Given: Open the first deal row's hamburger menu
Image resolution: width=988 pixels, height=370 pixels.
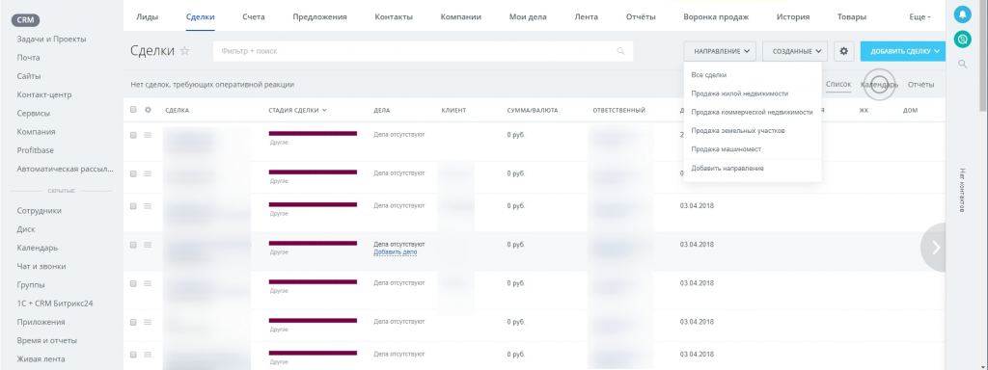Looking at the screenshot, I should pos(148,135).
